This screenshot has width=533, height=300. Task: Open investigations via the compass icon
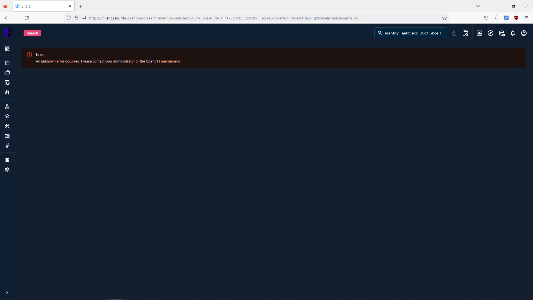point(491,33)
